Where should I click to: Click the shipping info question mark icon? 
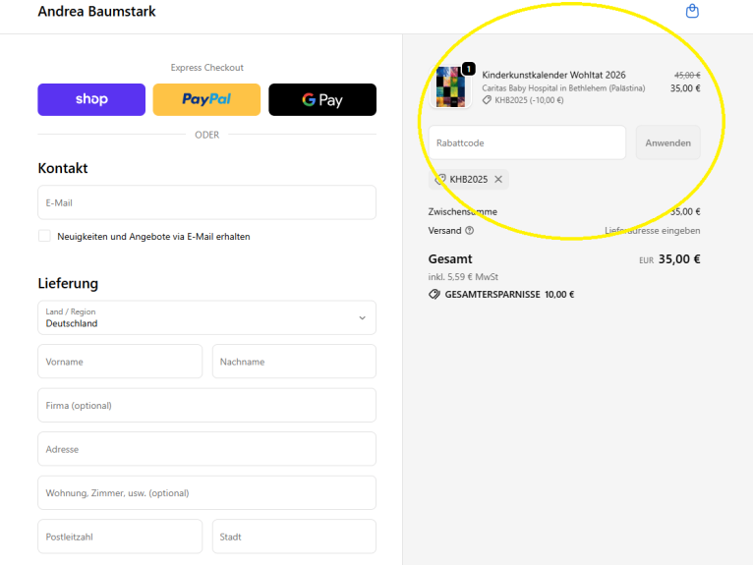(x=469, y=231)
